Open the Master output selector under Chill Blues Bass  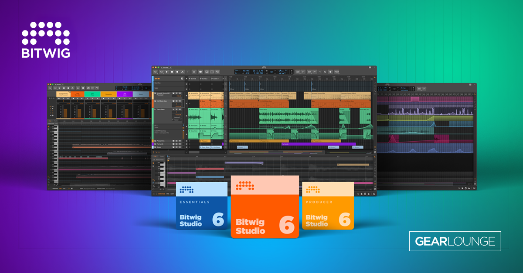[176, 120]
